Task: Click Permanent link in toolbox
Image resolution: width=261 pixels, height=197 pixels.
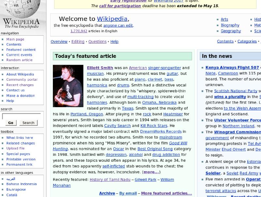Action: click(19, 165)
